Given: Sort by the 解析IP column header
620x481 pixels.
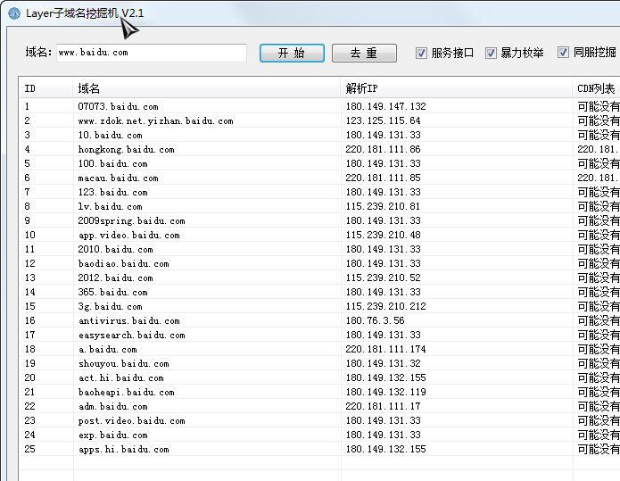Looking at the screenshot, I should (457, 88).
